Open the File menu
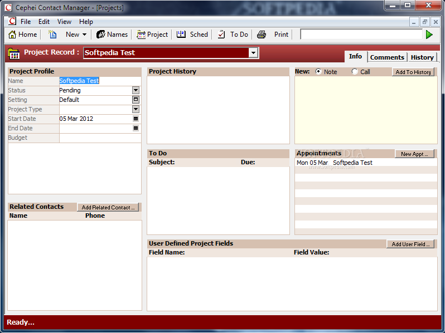445x333 pixels. pyautogui.click(x=26, y=22)
